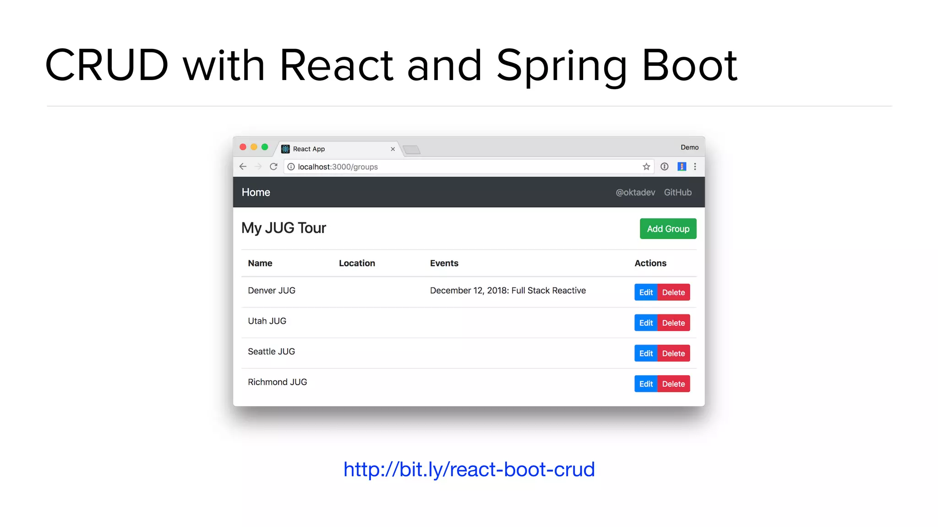The width and height of the screenshot is (938, 527).
Task: Delete the Utah JUG group
Action: click(x=674, y=323)
